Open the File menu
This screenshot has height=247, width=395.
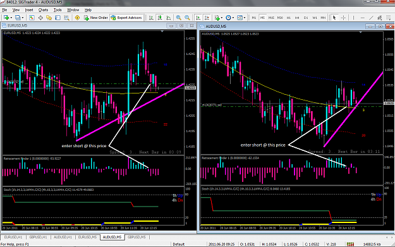[x=4, y=10]
